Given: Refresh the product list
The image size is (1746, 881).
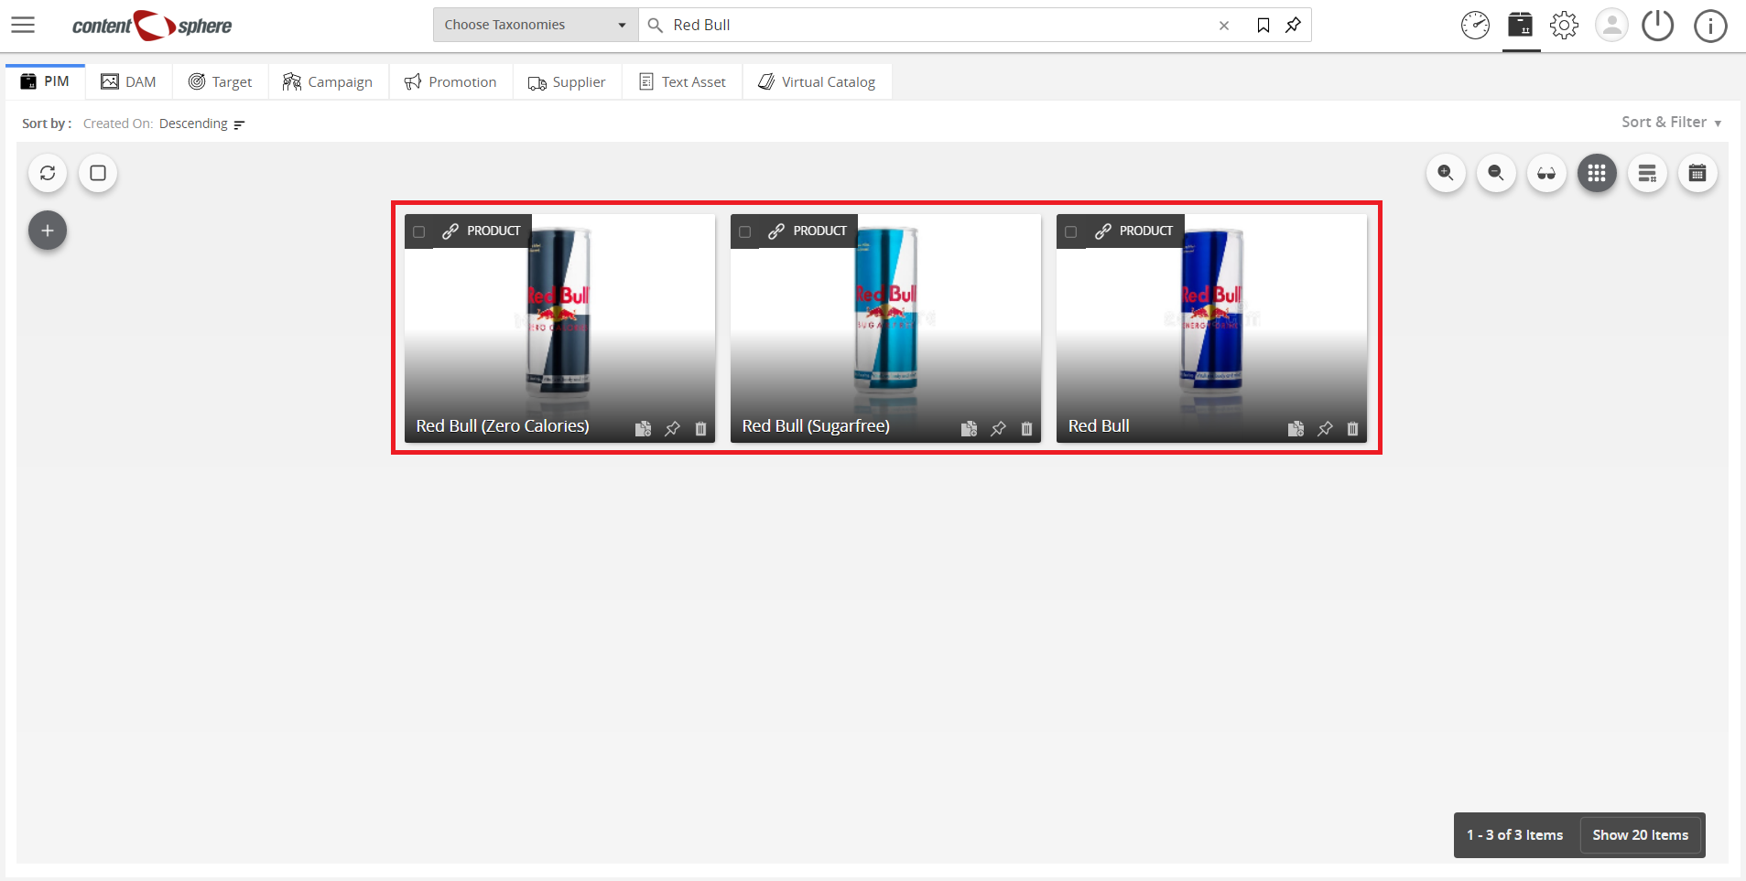Looking at the screenshot, I should point(48,173).
